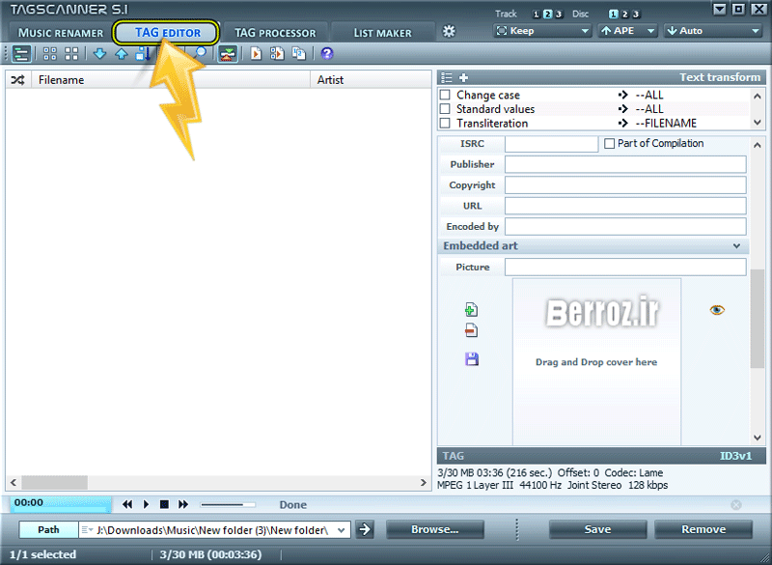Add a new text transform with plus icon
Screen dimensions: 772x565
click(463, 77)
